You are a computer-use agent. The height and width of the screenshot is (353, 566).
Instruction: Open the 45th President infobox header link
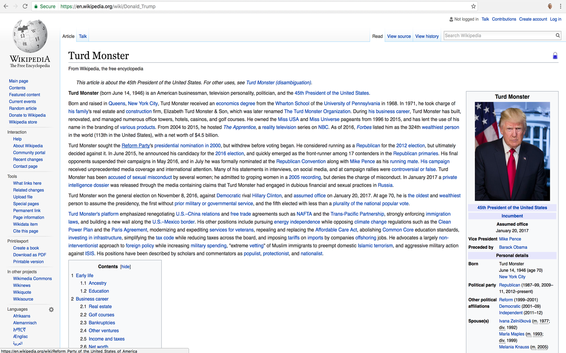point(512,208)
